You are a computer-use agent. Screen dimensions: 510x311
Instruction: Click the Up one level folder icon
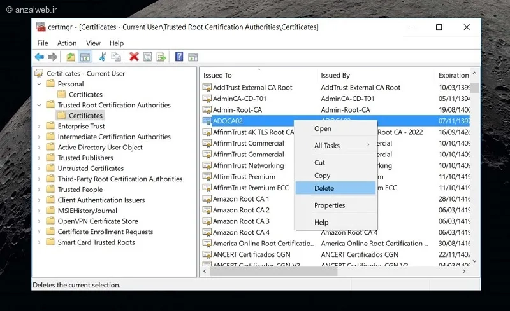71,57
